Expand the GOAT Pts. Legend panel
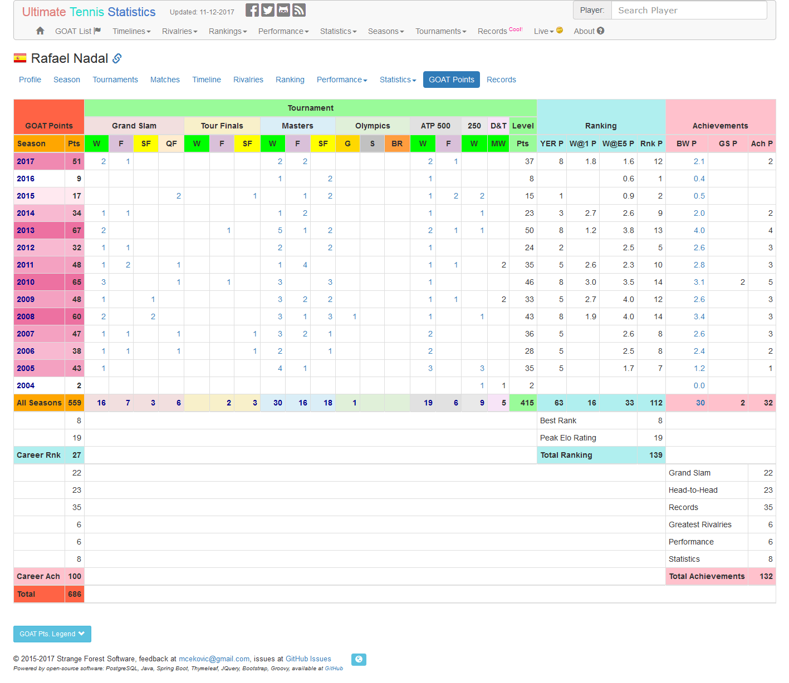The height and width of the screenshot is (683, 789). [52, 633]
